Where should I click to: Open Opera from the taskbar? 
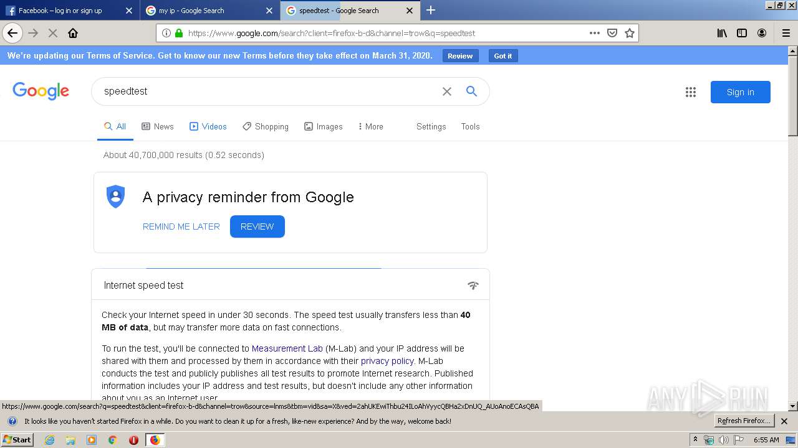point(133,440)
